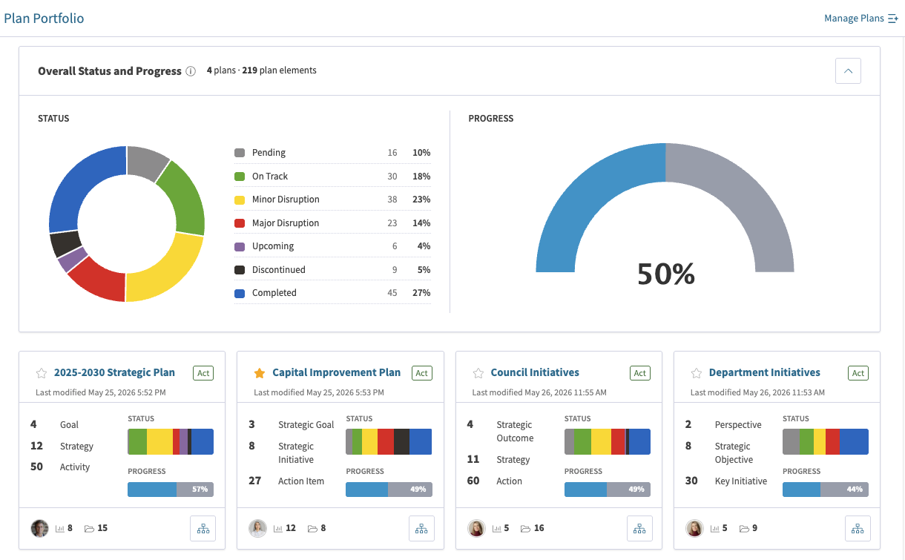Click the green On Track legend swatch
The width and height of the screenshot is (905, 560).
click(x=240, y=177)
